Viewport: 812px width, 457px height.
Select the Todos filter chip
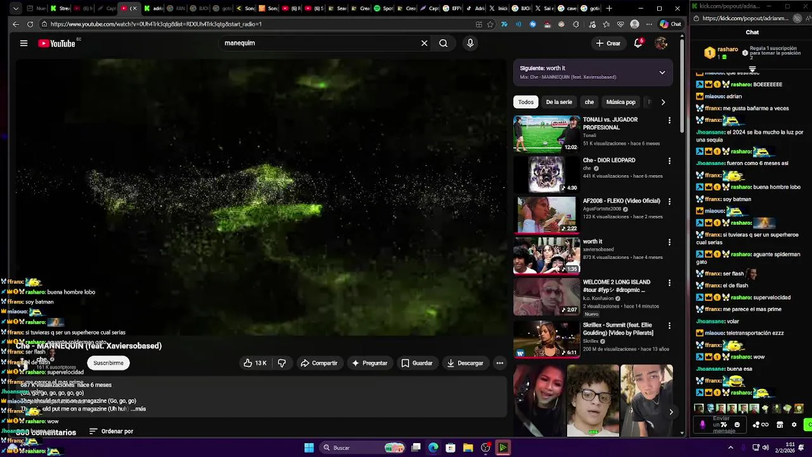526,102
